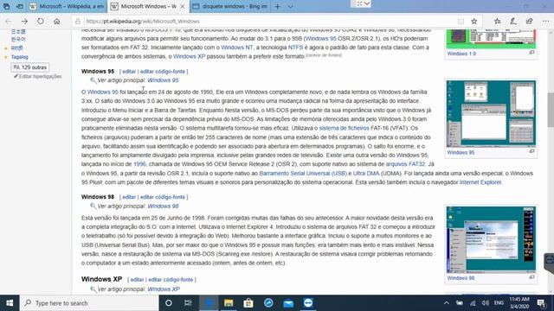The height and width of the screenshot is (311, 554).
Task: Follow the Internet Explorer link
Action: pyautogui.click(x=480, y=182)
